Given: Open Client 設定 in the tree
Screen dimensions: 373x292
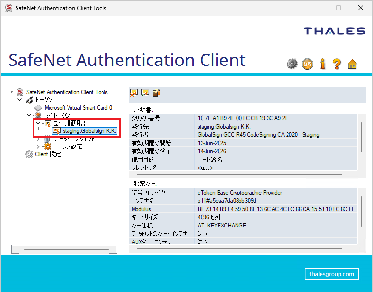Looking at the screenshot, I should [48, 154].
